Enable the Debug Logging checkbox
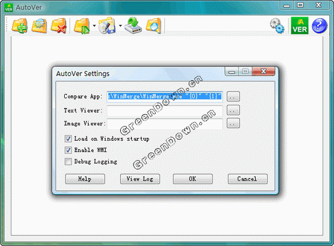This screenshot has width=334, height=246. (x=68, y=161)
